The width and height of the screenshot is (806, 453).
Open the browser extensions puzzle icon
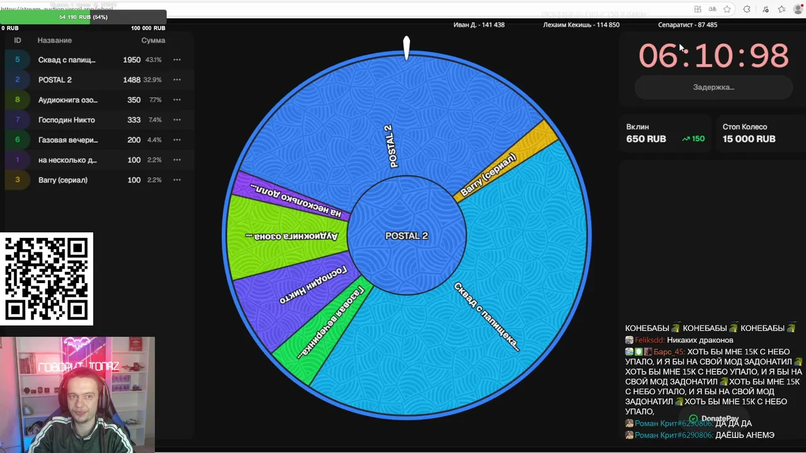tap(747, 9)
